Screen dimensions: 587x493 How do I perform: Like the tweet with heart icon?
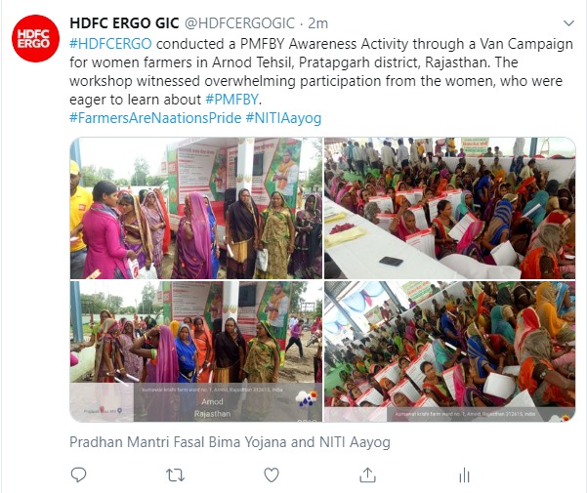click(272, 475)
